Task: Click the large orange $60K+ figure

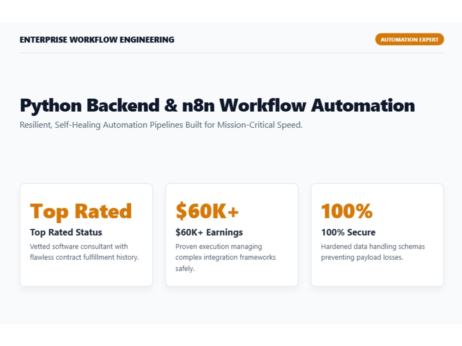Action: coord(207,211)
